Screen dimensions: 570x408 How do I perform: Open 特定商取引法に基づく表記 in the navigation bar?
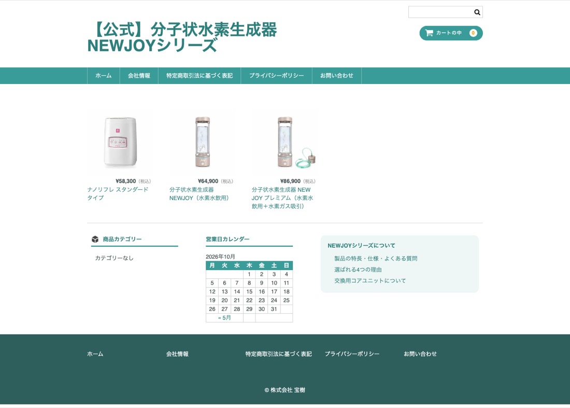[x=199, y=76]
